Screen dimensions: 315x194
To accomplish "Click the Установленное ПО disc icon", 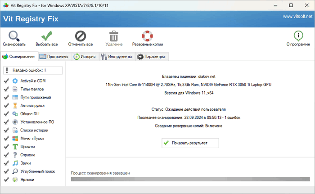I will pos(15,122).
